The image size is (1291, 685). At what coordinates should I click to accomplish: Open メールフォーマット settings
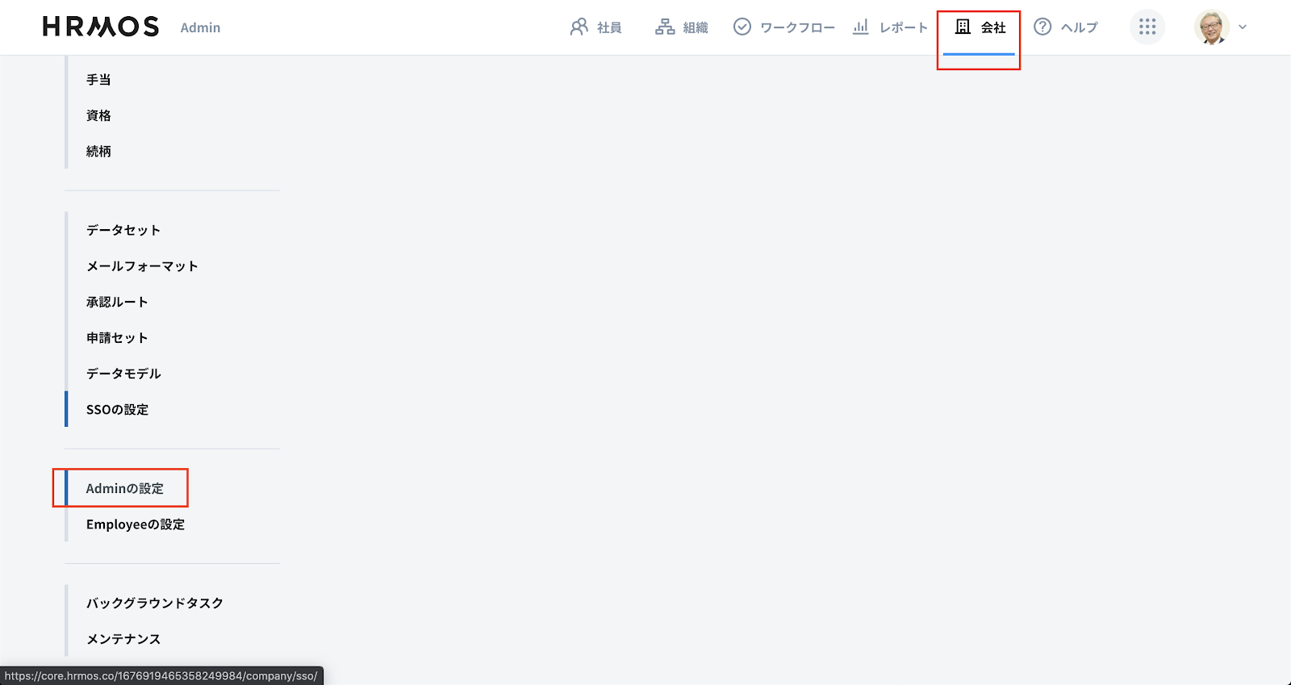[142, 266]
